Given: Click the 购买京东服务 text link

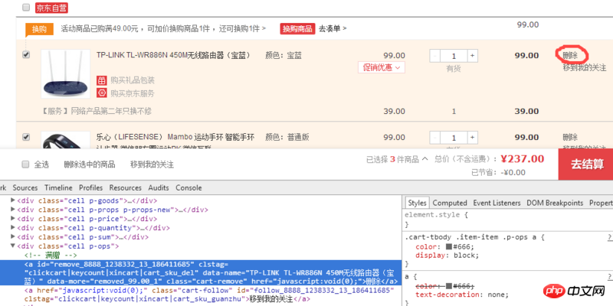Looking at the screenshot, I should pos(133,93).
